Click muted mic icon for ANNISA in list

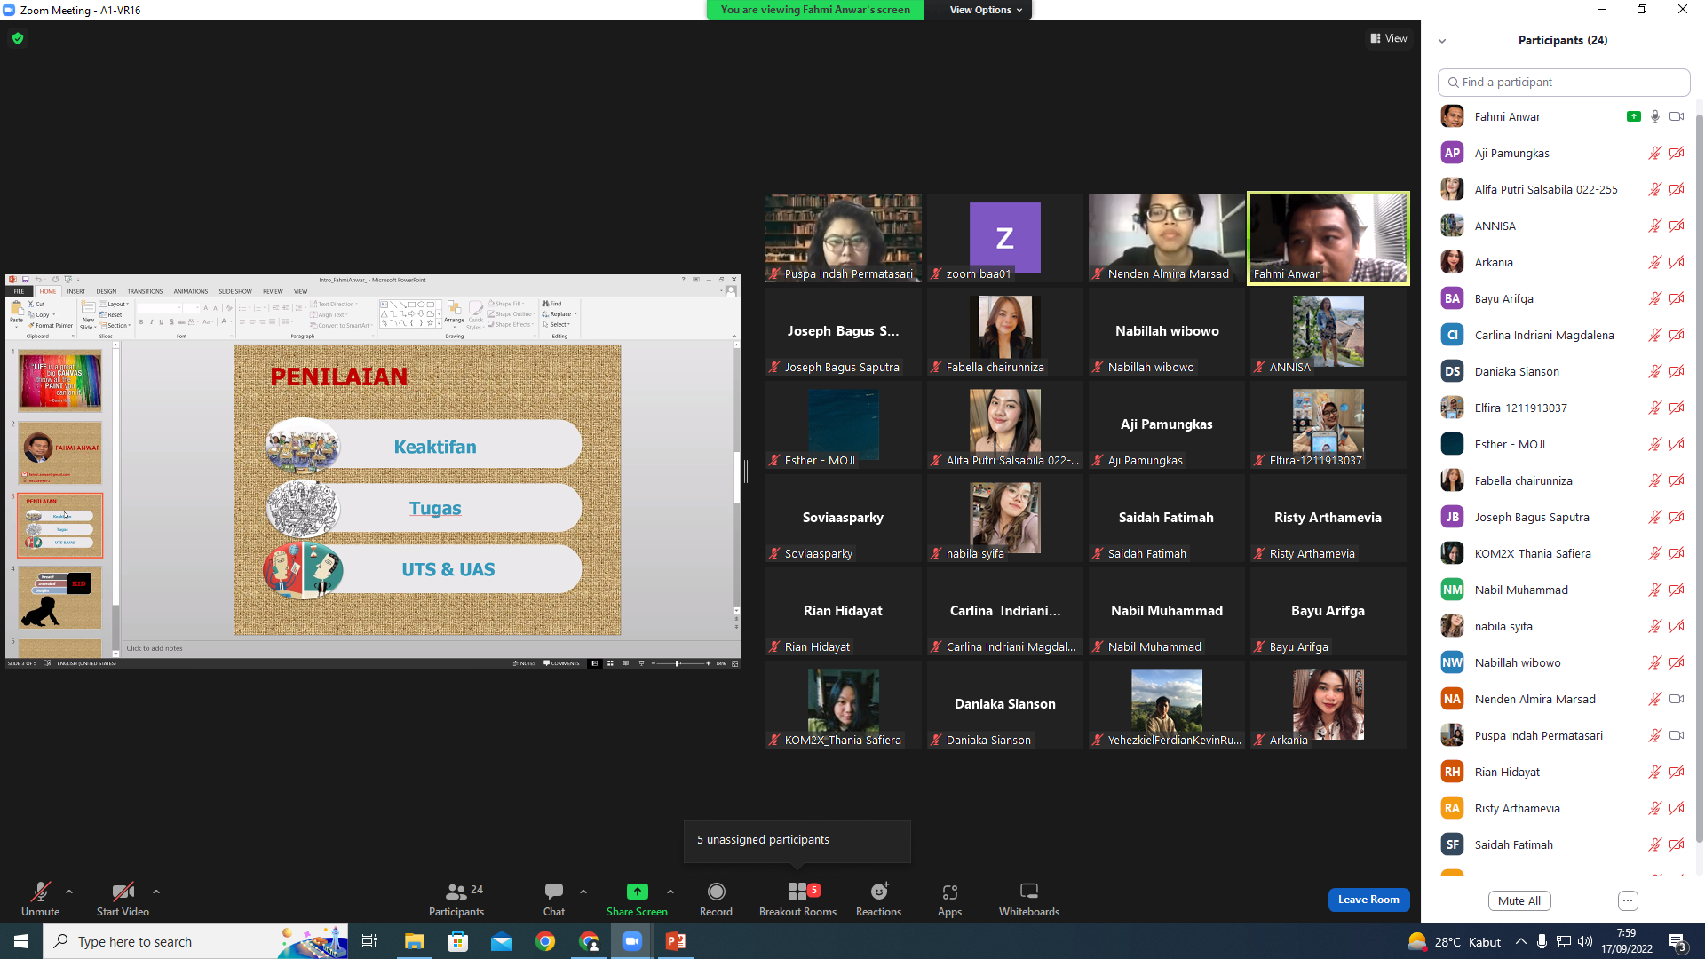[1655, 226]
